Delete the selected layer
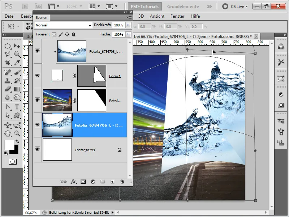 (x=122, y=182)
